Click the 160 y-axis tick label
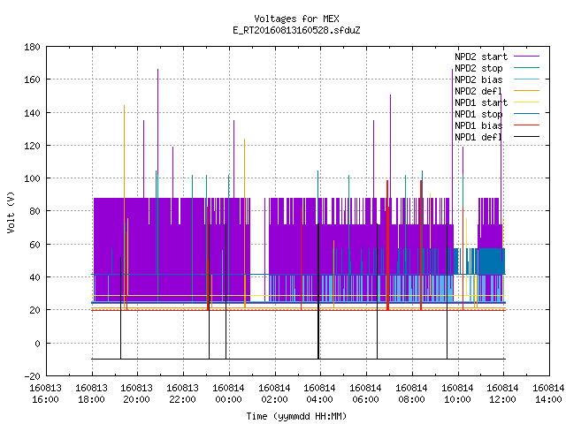The height and width of the screenshot is (424, 566). pos(32,79)
